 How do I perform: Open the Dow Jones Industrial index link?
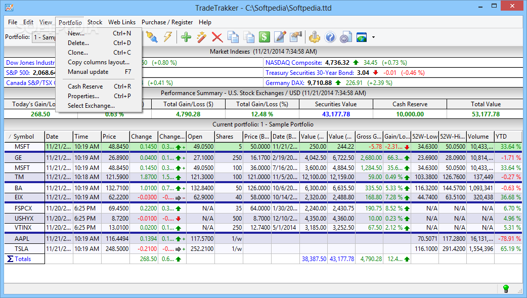(x=30, y=63)
